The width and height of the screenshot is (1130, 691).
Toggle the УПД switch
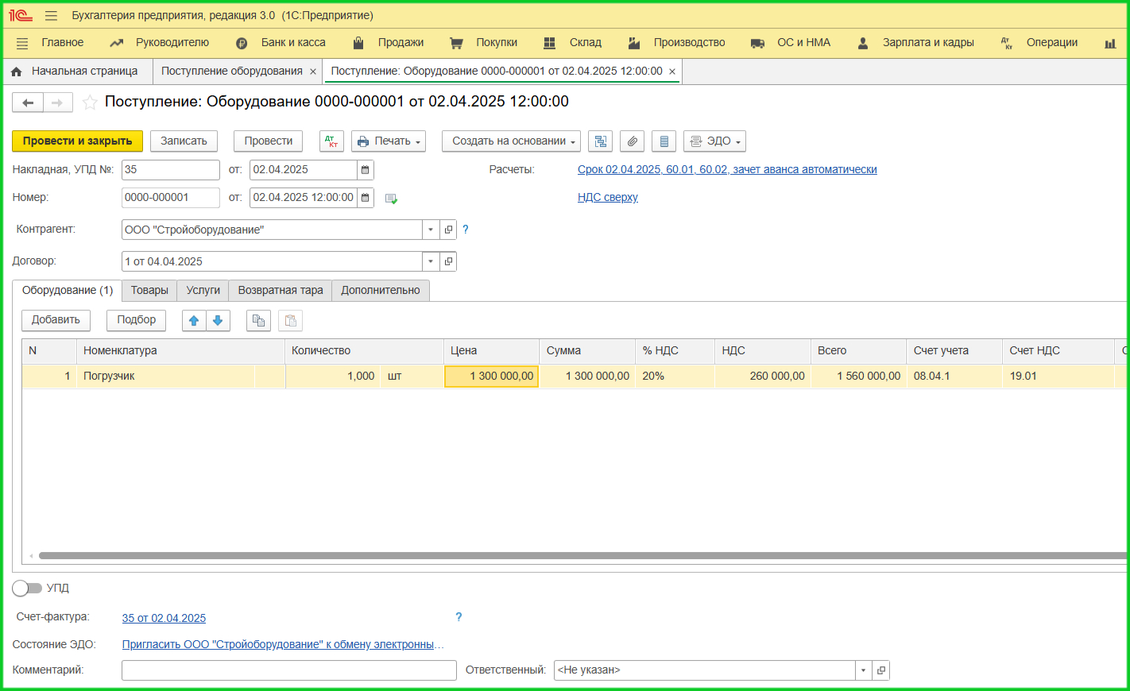coord(27,588)
